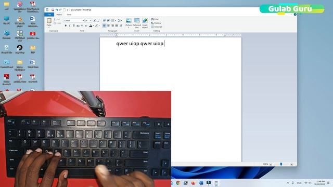Increase paragraph indent
Viewport: 333px width, 187px height.
pyautogui.click(x=108, y=21)
